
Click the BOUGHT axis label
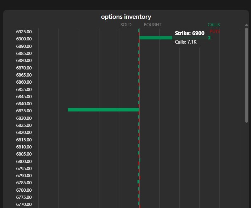tap(152, 25)
